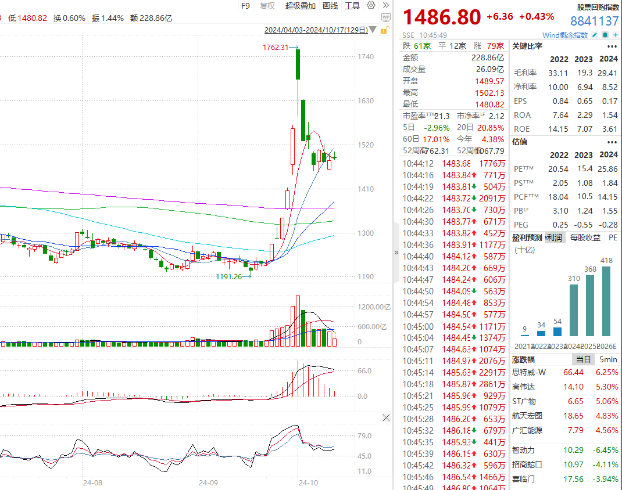The image size is (622, 490).
Task: Expand 关键比率 more options ellipsis
Action: [x=612, y=46]
